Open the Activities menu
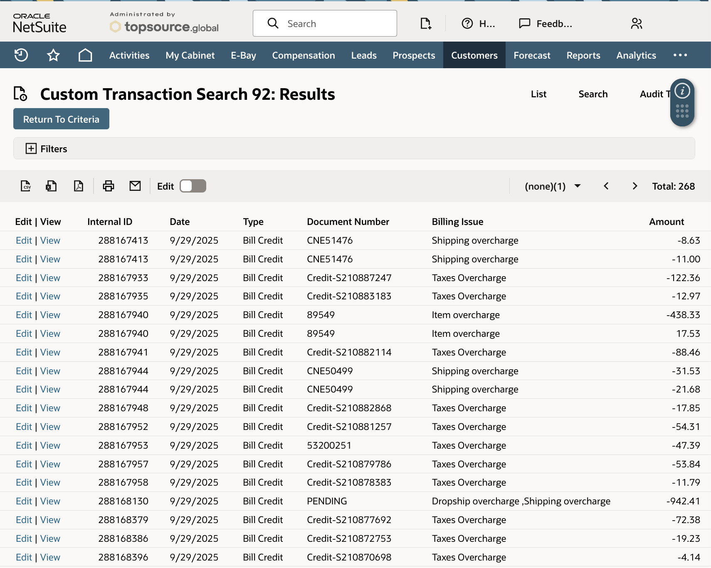The height and width of the screenshot is (568, 711). [x=129, y=55]
